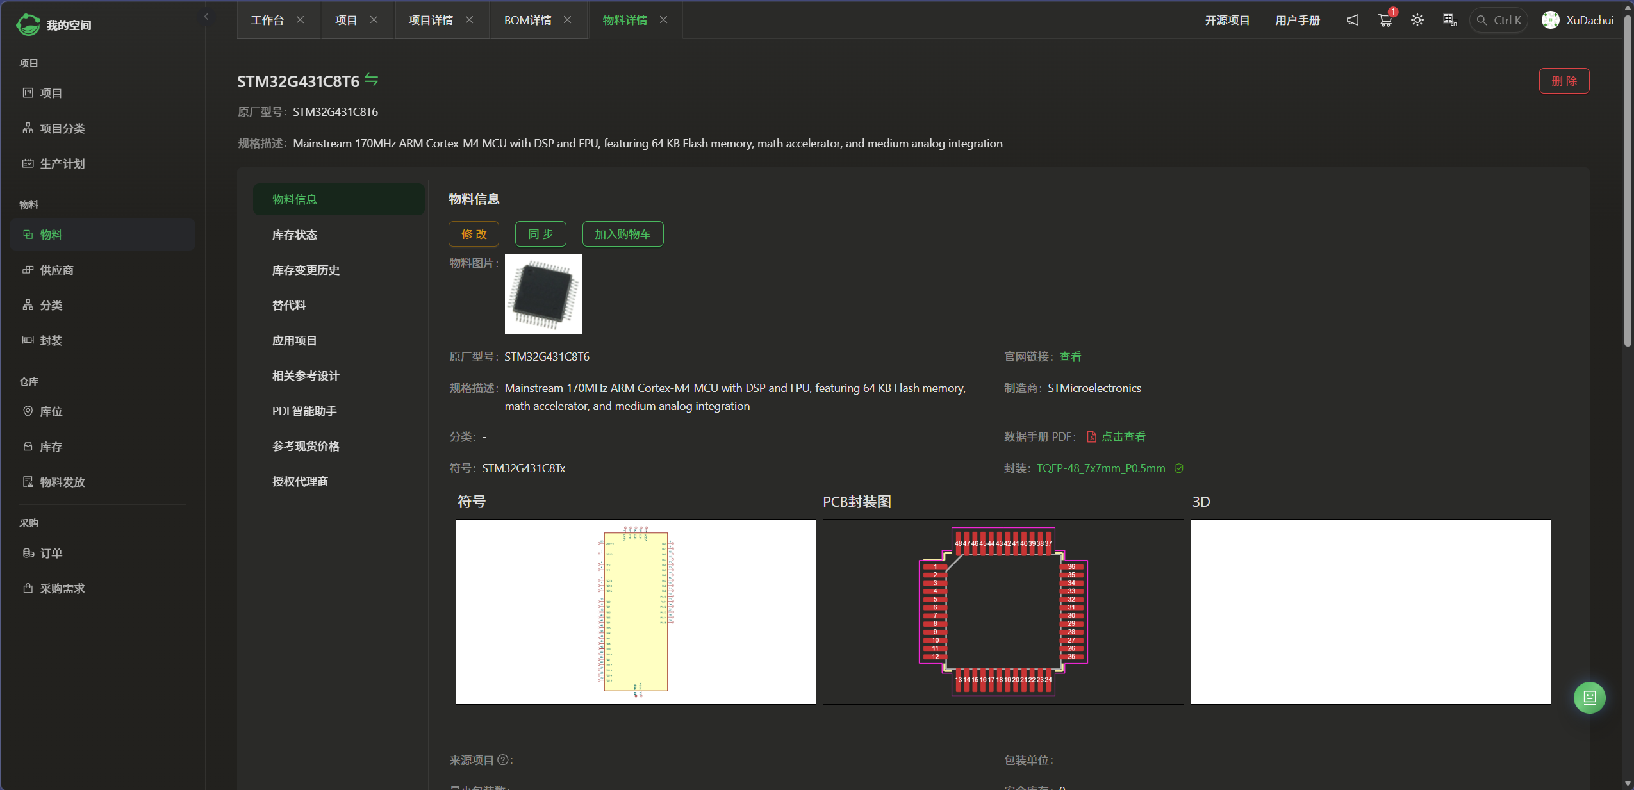The width and height of the screenshot is (1634, 790).
Task: Click the help icon next to 来源项目
Action: click(503, 760)
